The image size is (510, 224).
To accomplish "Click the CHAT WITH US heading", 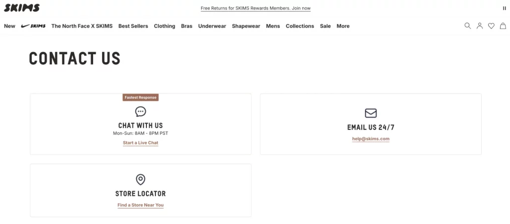I will click(140, 125).
